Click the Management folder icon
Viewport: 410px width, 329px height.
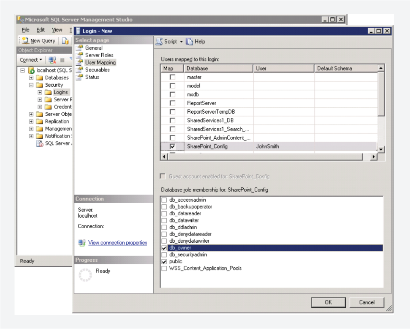(40, 129)
